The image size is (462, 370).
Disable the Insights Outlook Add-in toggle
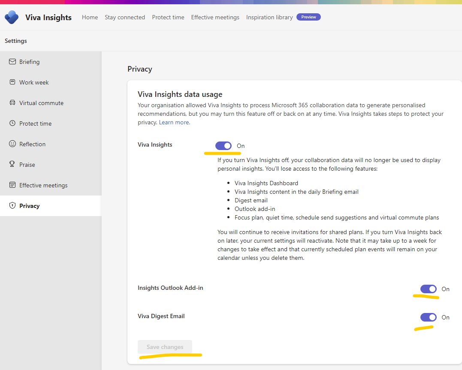[x=428, y=289]
